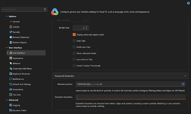The image size is (191, 114).
Task: Click the search magnifier icon
Action: point(45,9)
